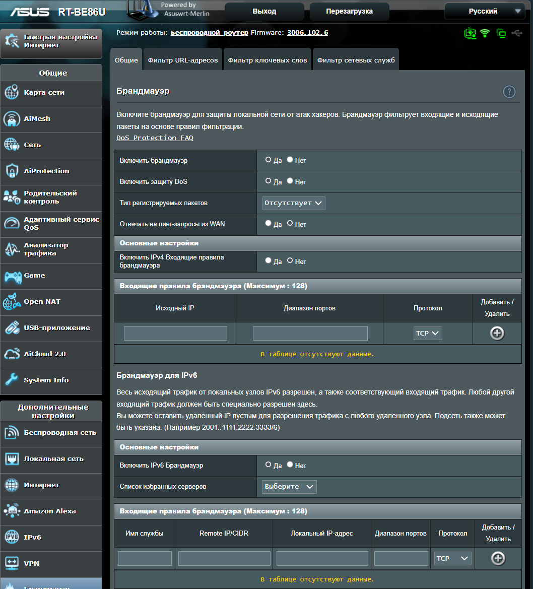Click the Open NAT icon

tap(12, 302)
